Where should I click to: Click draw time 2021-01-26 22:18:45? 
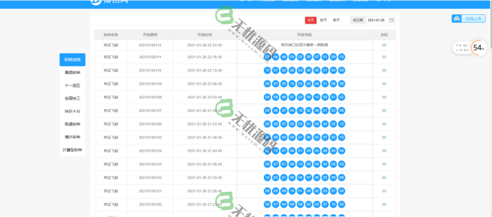click(204, 57)
